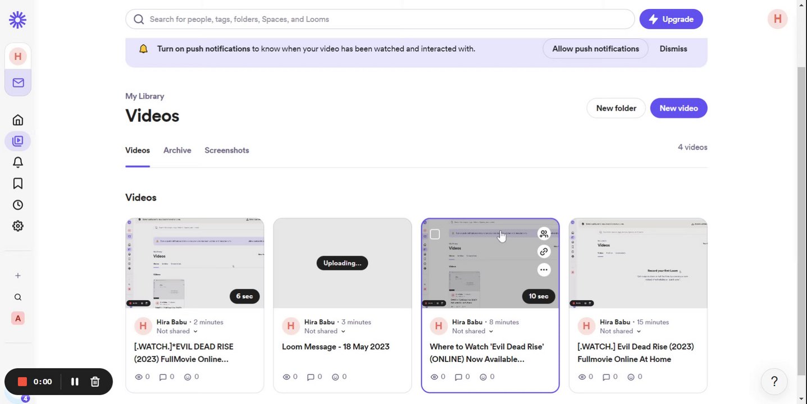Stop recording with the red square button
The image size is (807, 404).
click(22, 382)
